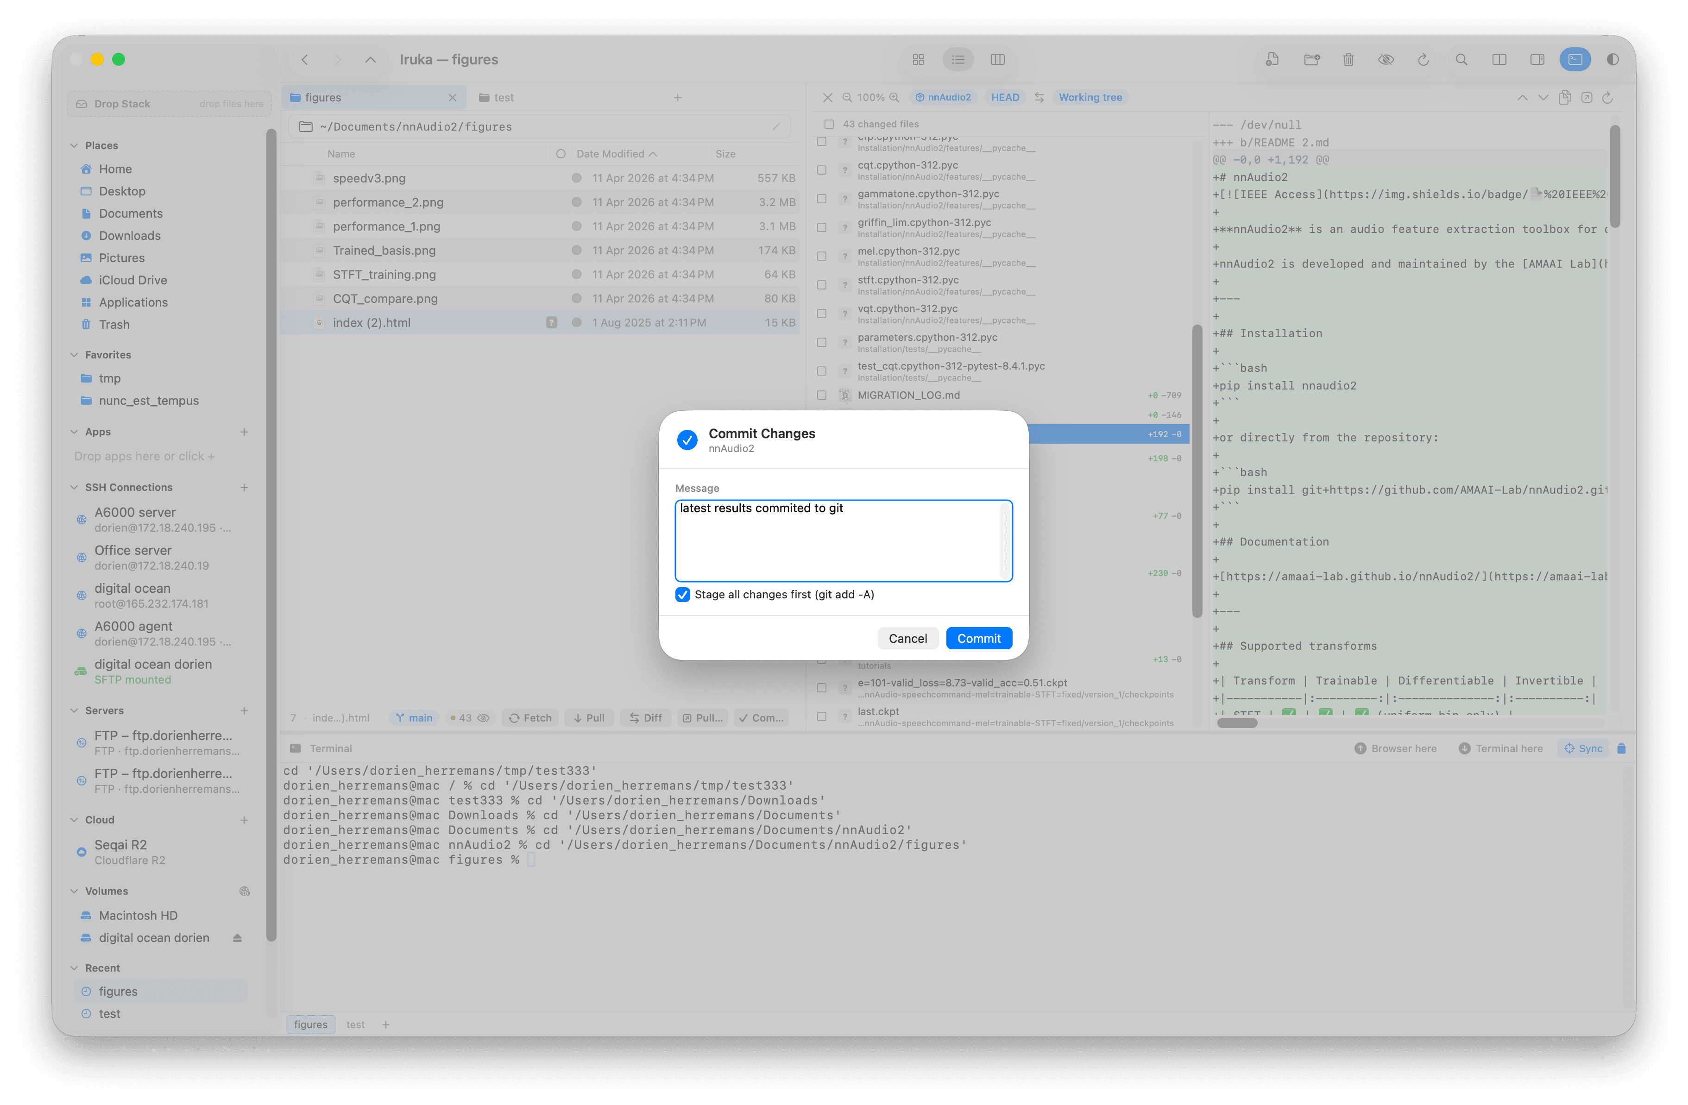
Task: Select the test terminal tab at bottom
Action: click(355, 1024)
